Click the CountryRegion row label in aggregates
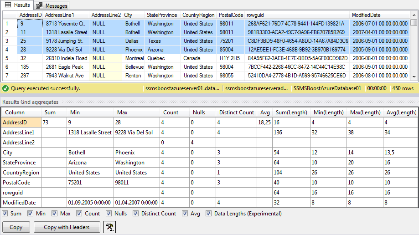 pos(21,173)
